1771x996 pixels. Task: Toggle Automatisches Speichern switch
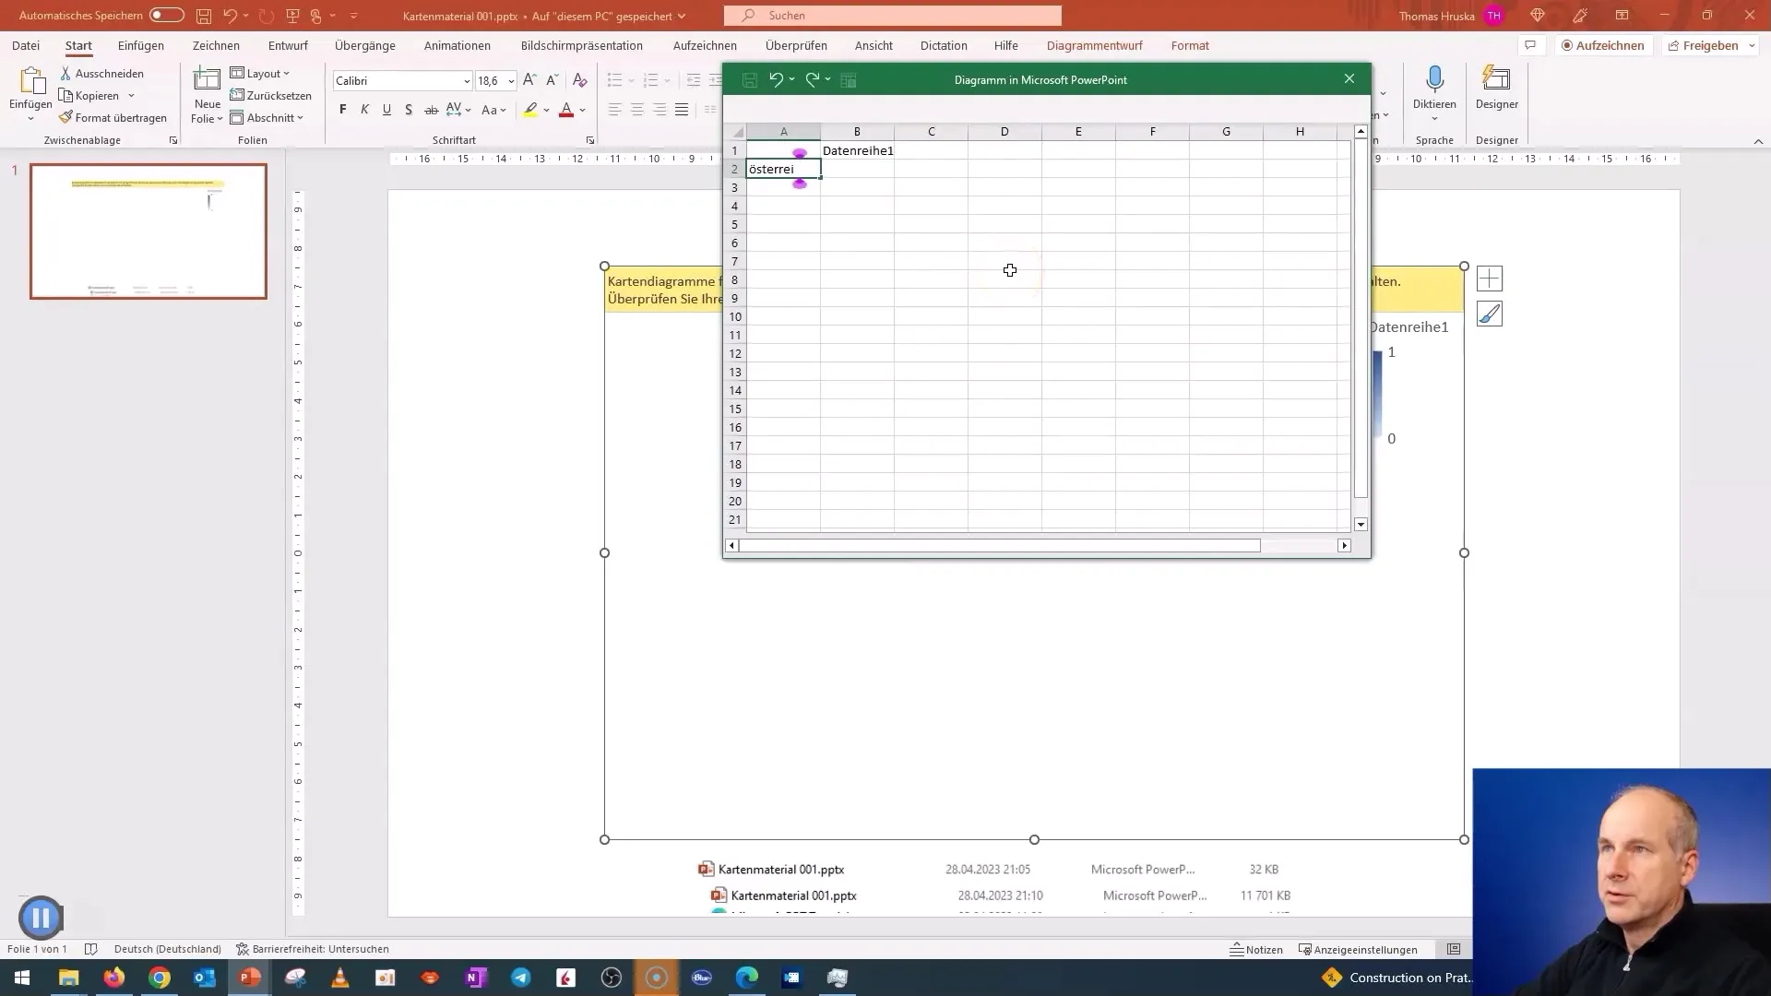(167, 16)
